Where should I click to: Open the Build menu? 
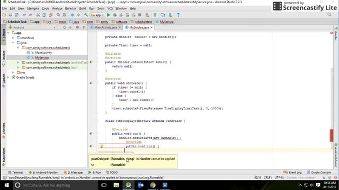(83, 8)
